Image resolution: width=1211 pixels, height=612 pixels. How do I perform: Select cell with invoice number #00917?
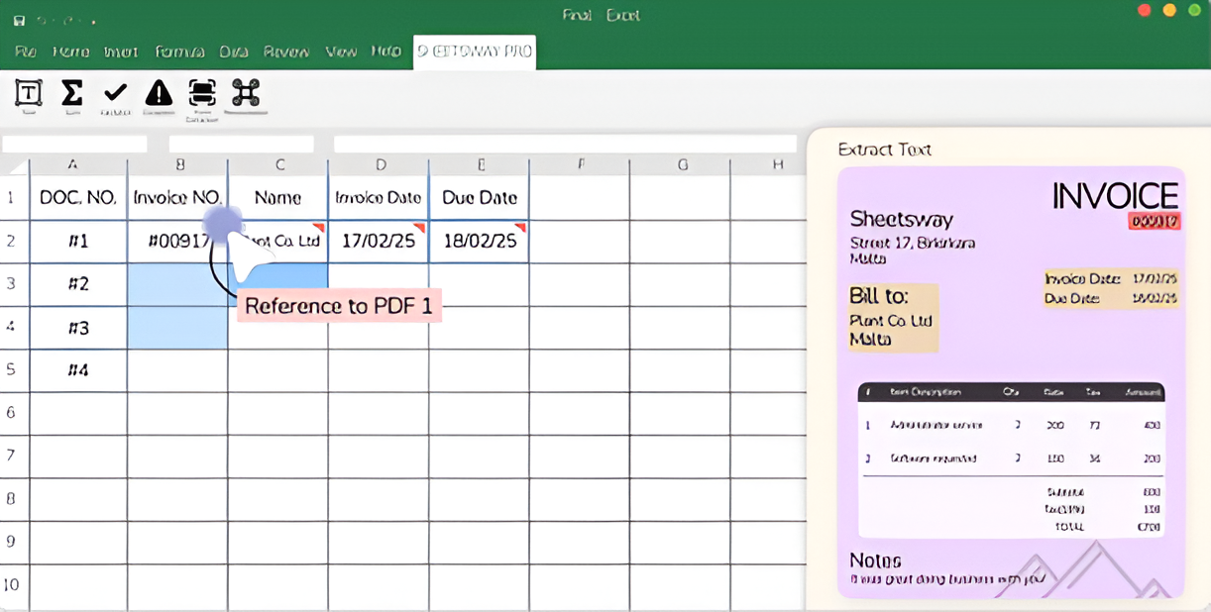click(177, 241)
